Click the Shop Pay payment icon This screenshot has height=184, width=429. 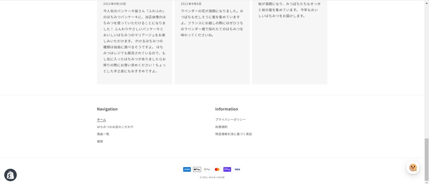227,169
